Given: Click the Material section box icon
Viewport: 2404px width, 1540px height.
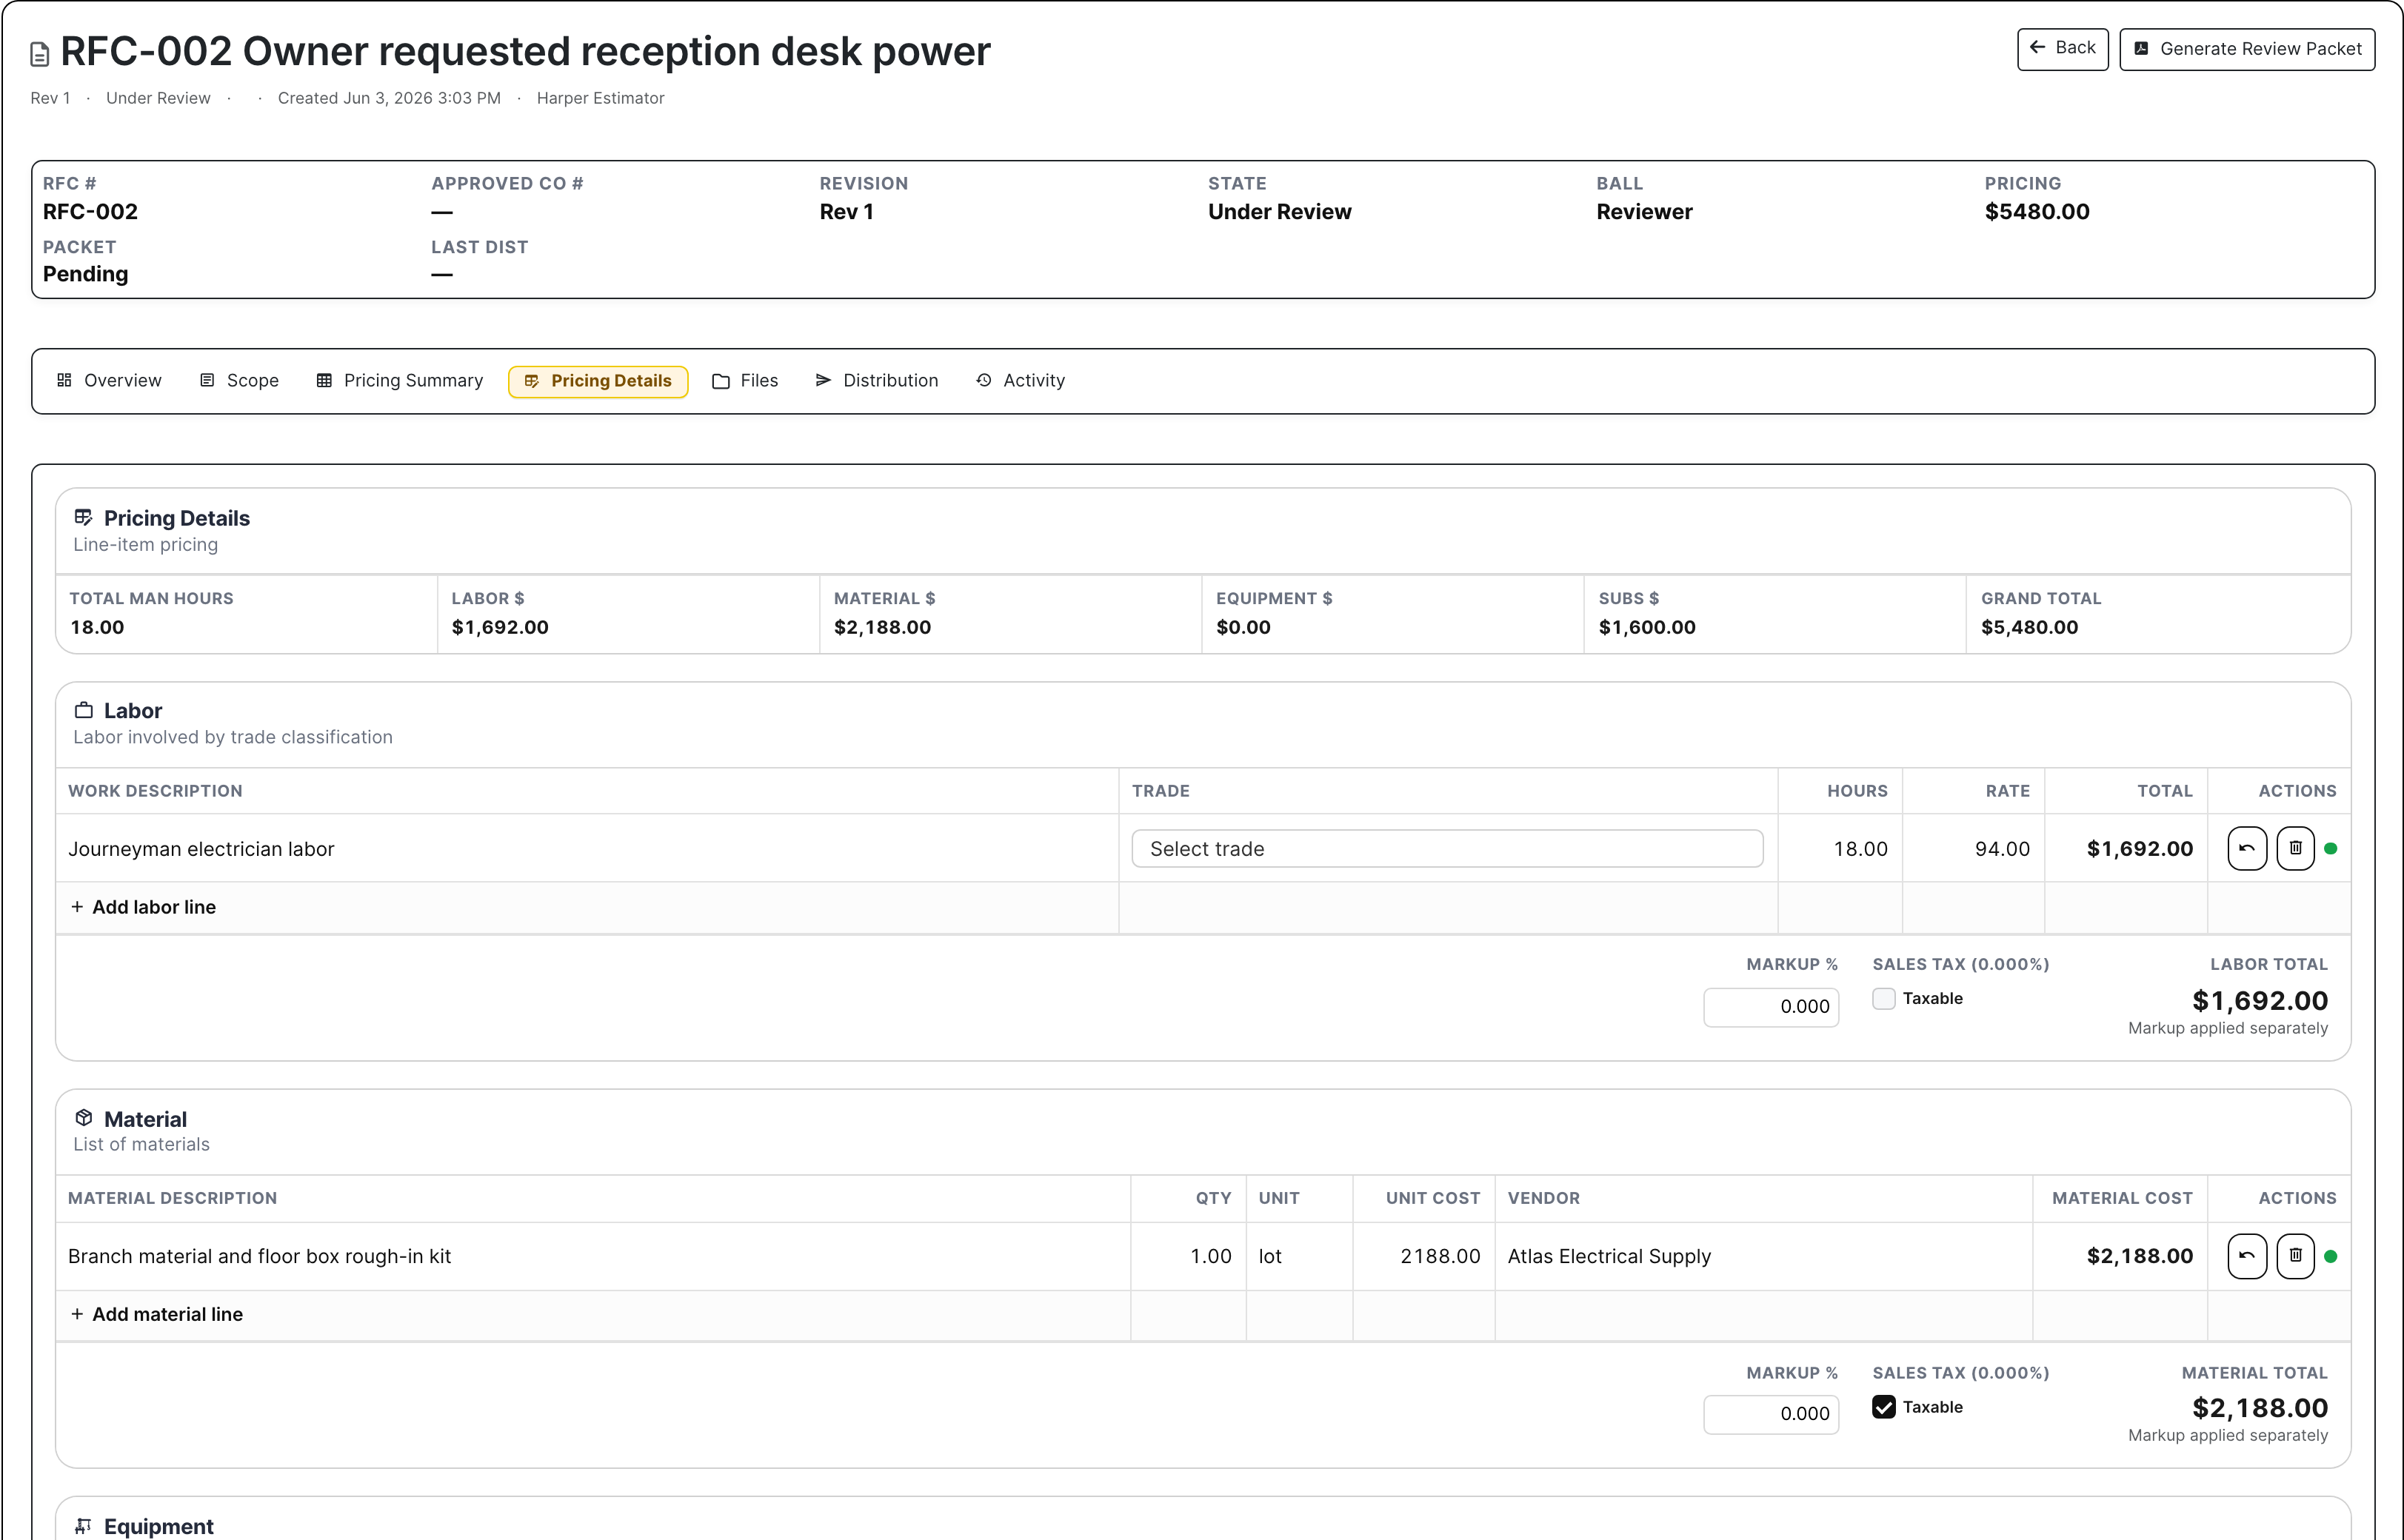Looking at the screenshot, I should pyautogui.click(x=84, y=1118).
